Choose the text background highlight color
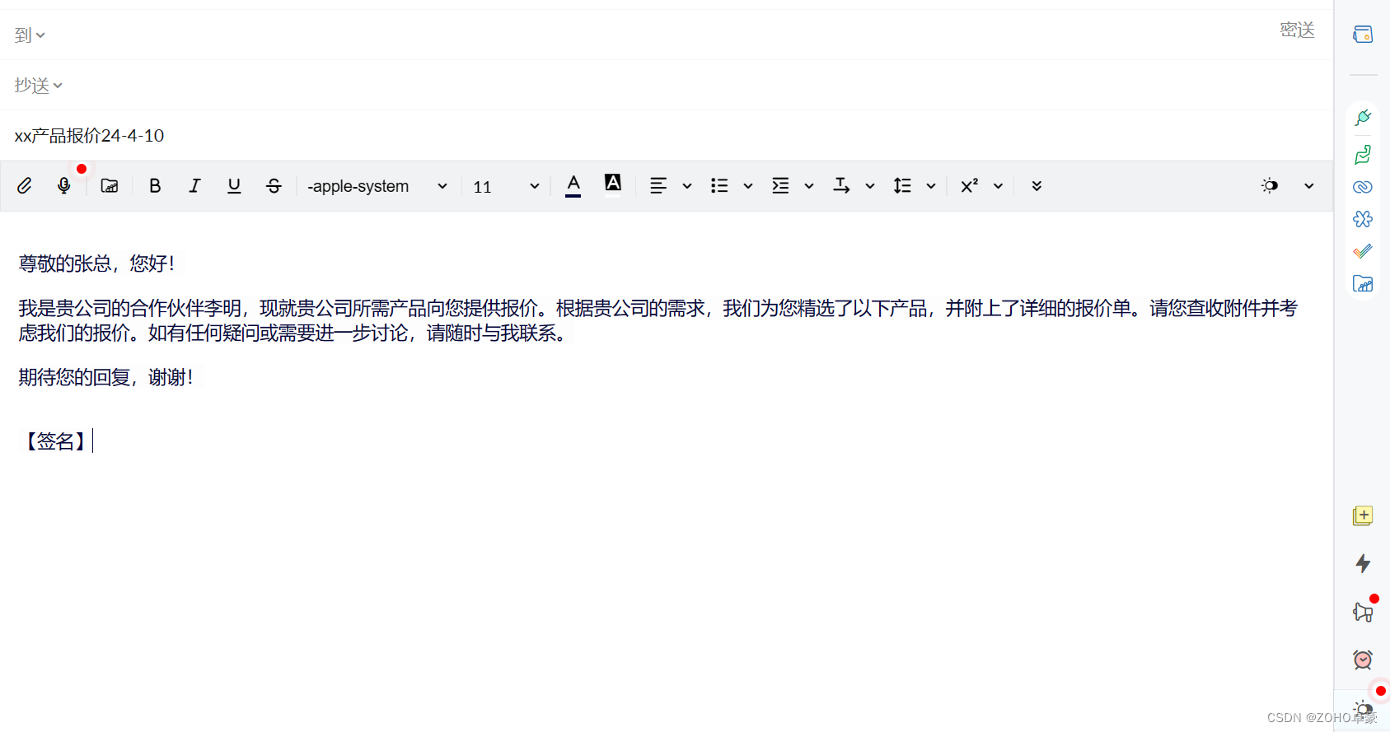Image resolution: width=1390 pixels, height=732 pixels. [613, 183]
